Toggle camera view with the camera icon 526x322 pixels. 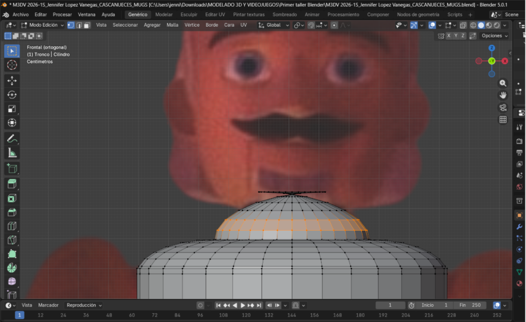point(503,107)
